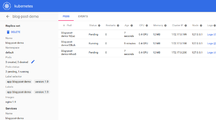Open the CPU column help icon
This screenshot has width=216, height=120.
(x=147, y=25)
